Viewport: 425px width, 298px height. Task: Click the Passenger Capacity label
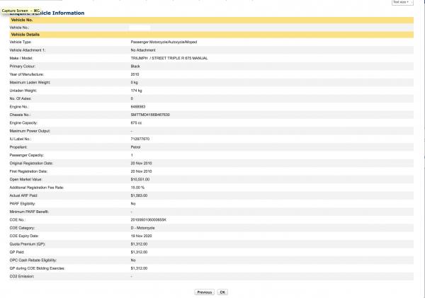click(x=27, y=155)
